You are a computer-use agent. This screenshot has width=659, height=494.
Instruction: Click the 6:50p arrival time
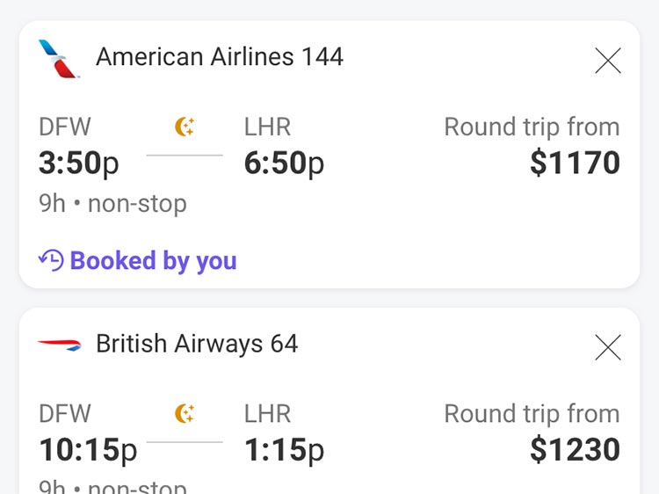(284, 163)
